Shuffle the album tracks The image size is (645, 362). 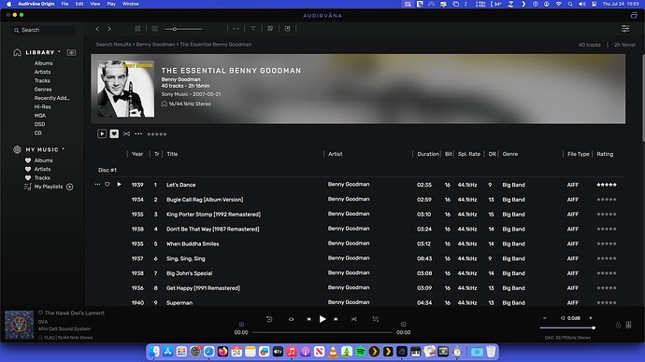(126, 133)
